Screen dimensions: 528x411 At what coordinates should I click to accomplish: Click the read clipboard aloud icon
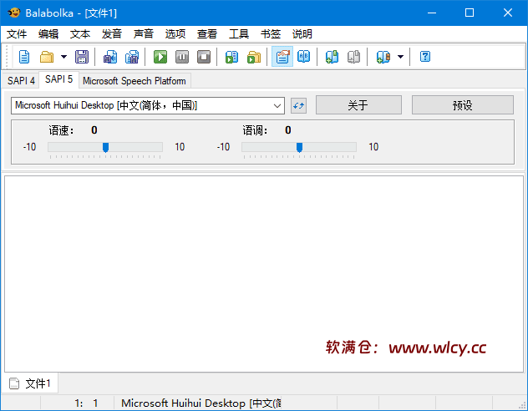click(231, 57)
